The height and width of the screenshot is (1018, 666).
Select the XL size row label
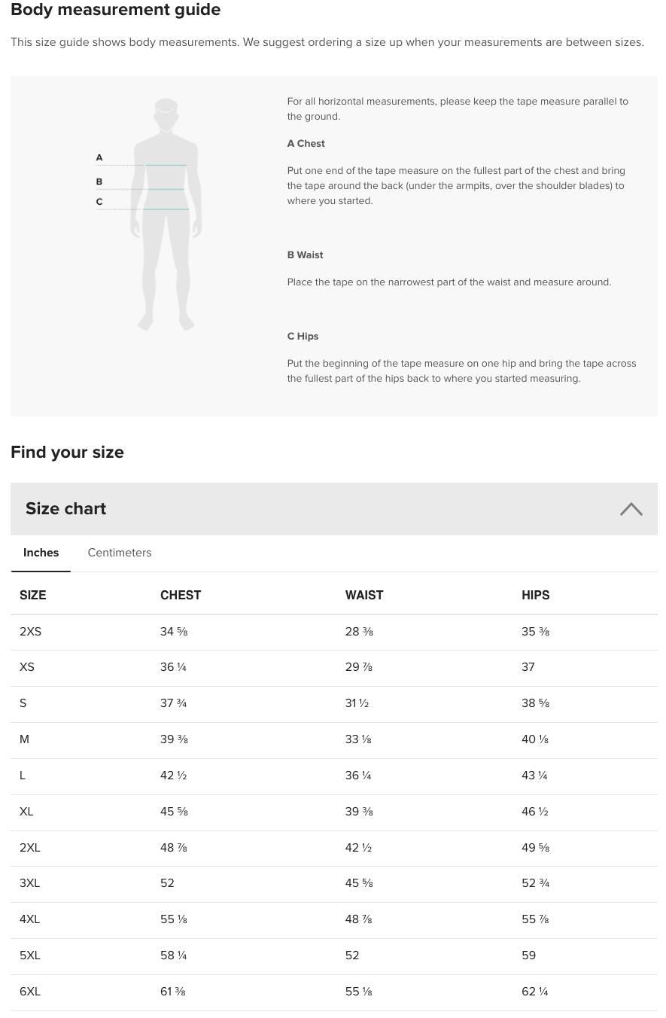point(27,812)
